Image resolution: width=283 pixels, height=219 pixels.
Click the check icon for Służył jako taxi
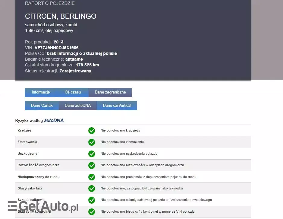click(x=92, y=188)
